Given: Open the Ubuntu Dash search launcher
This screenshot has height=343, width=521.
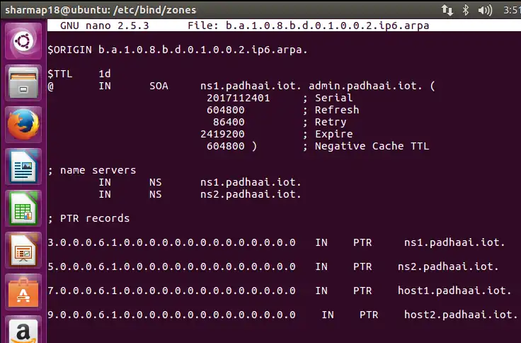Looking at the screenshot, I should point(23,41).
